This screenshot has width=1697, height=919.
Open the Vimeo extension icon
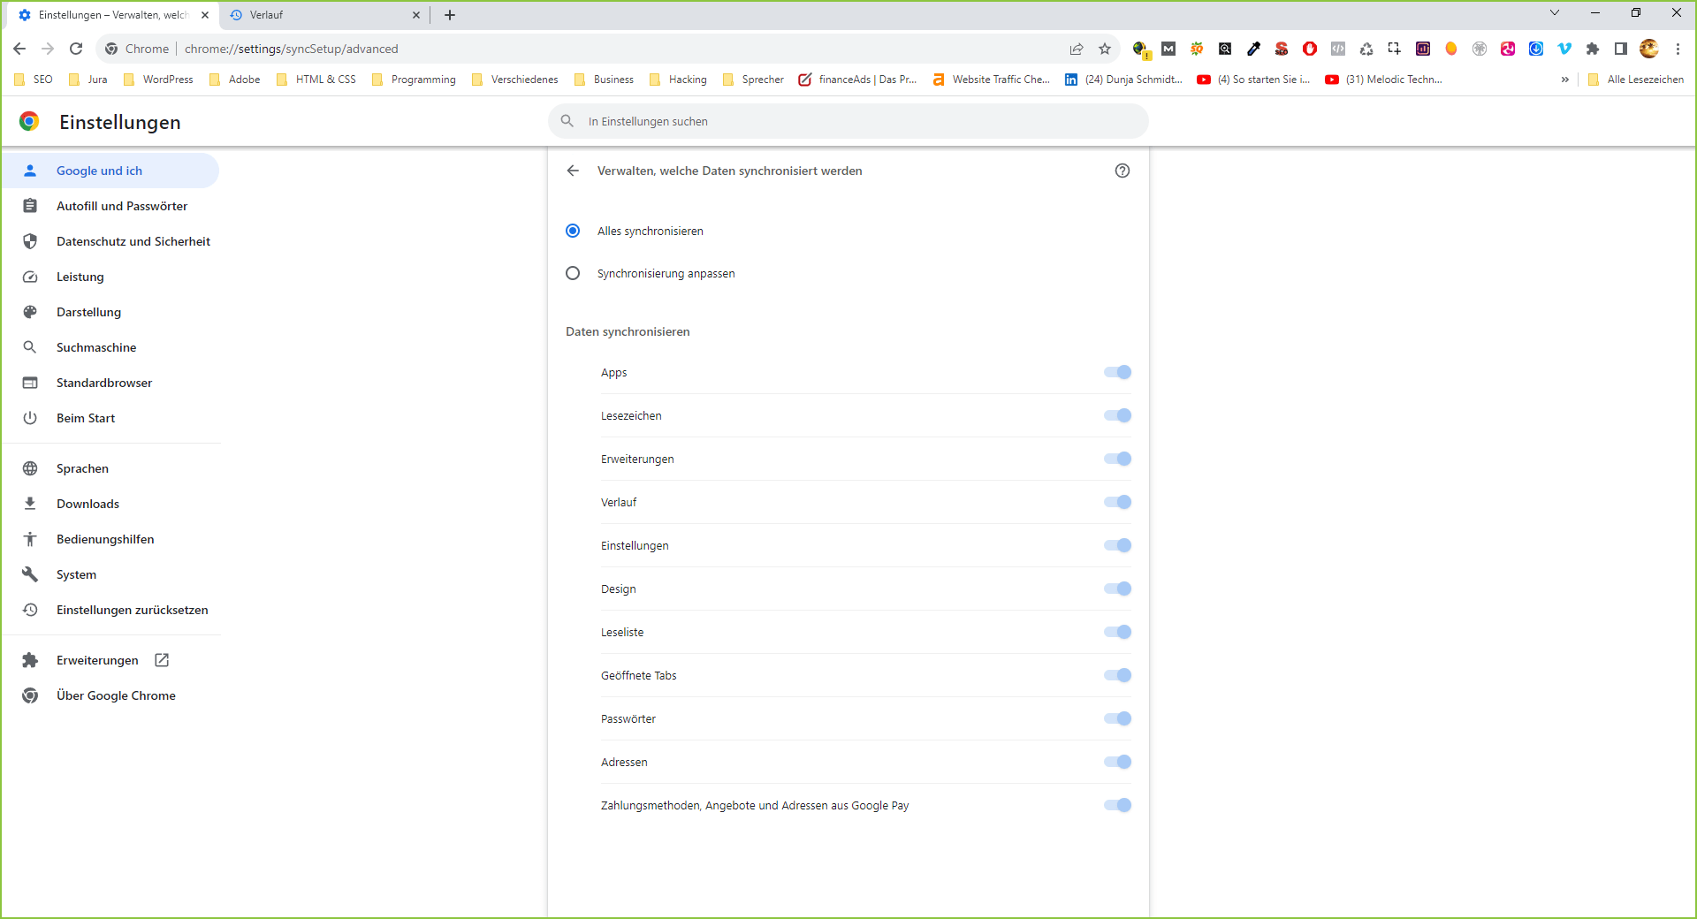(x=1564, y=49)
